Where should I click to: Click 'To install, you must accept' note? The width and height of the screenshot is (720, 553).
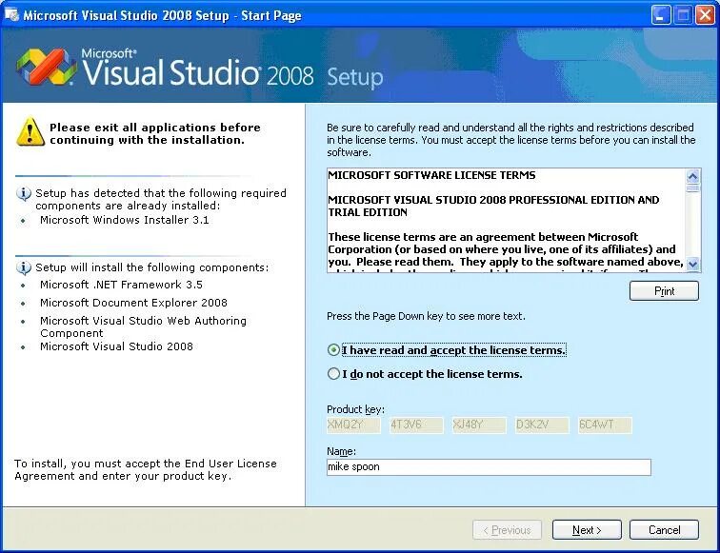[x=146, y=469]
